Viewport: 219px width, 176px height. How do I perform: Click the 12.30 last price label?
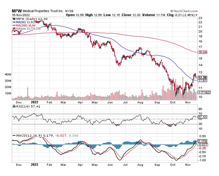point(202,77)
